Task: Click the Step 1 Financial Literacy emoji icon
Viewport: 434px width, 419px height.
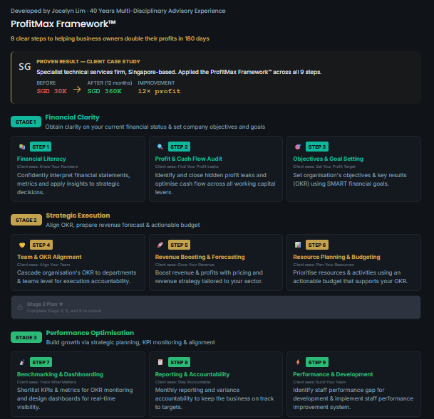Action: point(22,147)
